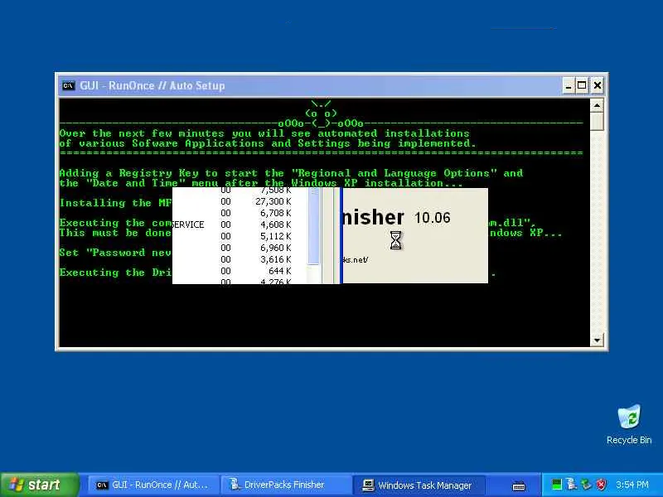Click the Finisher heading text fragment

point(372,218)
